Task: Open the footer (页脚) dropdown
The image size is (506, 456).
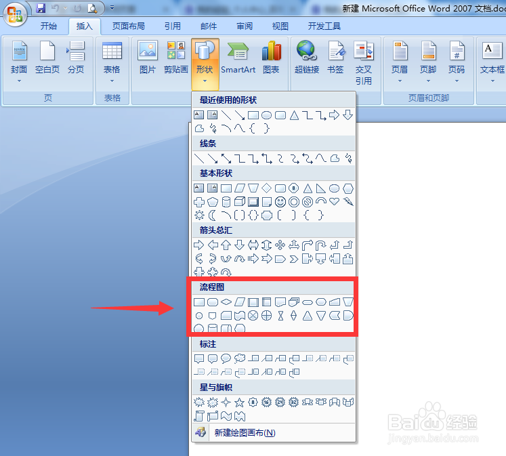Action: [428, 61]
